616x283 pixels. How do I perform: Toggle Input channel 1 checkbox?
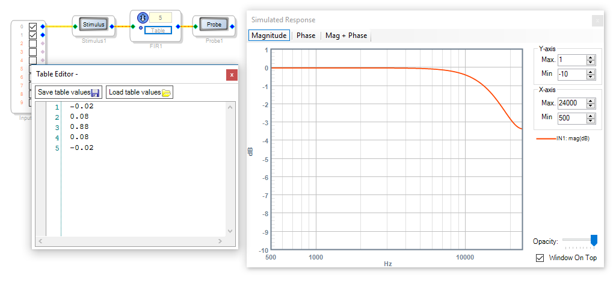pyautogui.click(x=33, y=35)
